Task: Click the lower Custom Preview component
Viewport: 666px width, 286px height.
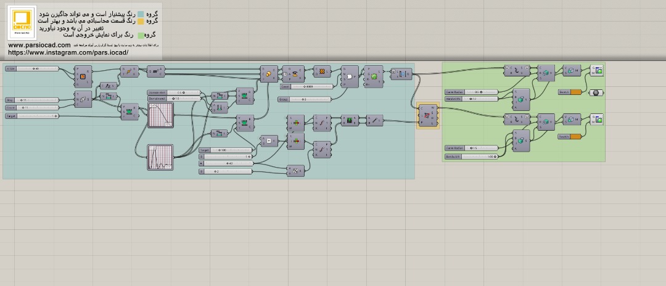Action: click(x=597, y=119)
